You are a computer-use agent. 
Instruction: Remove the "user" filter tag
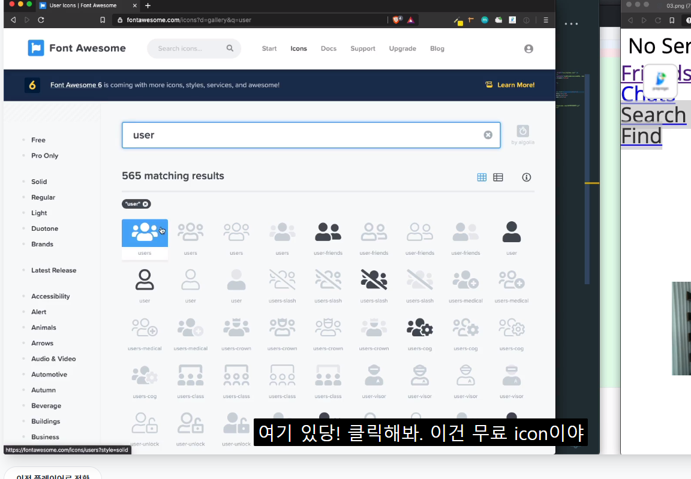(145, 204)
